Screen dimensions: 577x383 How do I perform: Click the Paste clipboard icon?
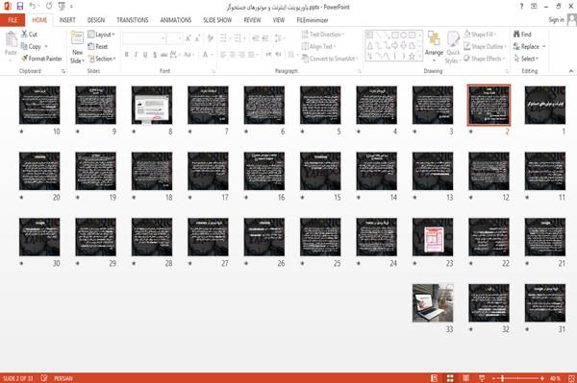(11, 39)
